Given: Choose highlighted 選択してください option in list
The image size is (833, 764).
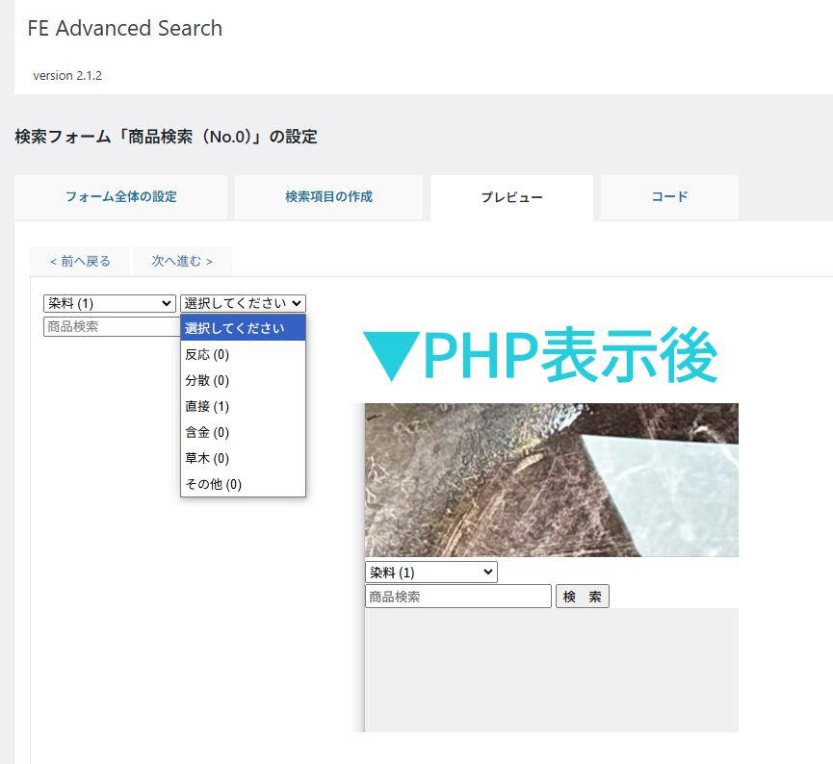Looking at the screenshot, I should [x=244, y=328].
